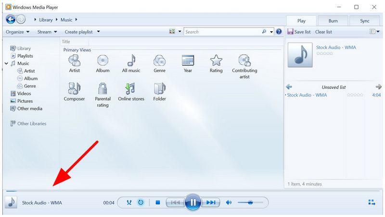Image resolution: width=385 pixels, height=217 pixels.
Task: Mute the volume speaker button
Action: (x=229, y=203)
